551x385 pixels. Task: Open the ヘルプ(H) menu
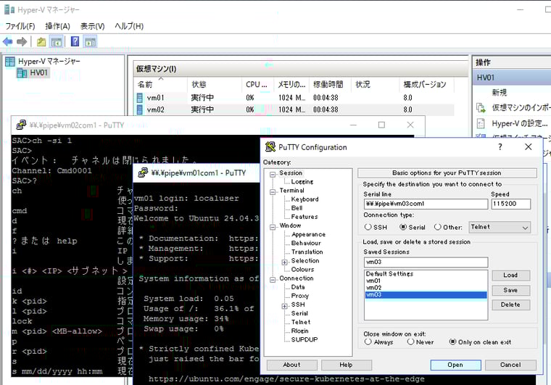click(129, 26)
